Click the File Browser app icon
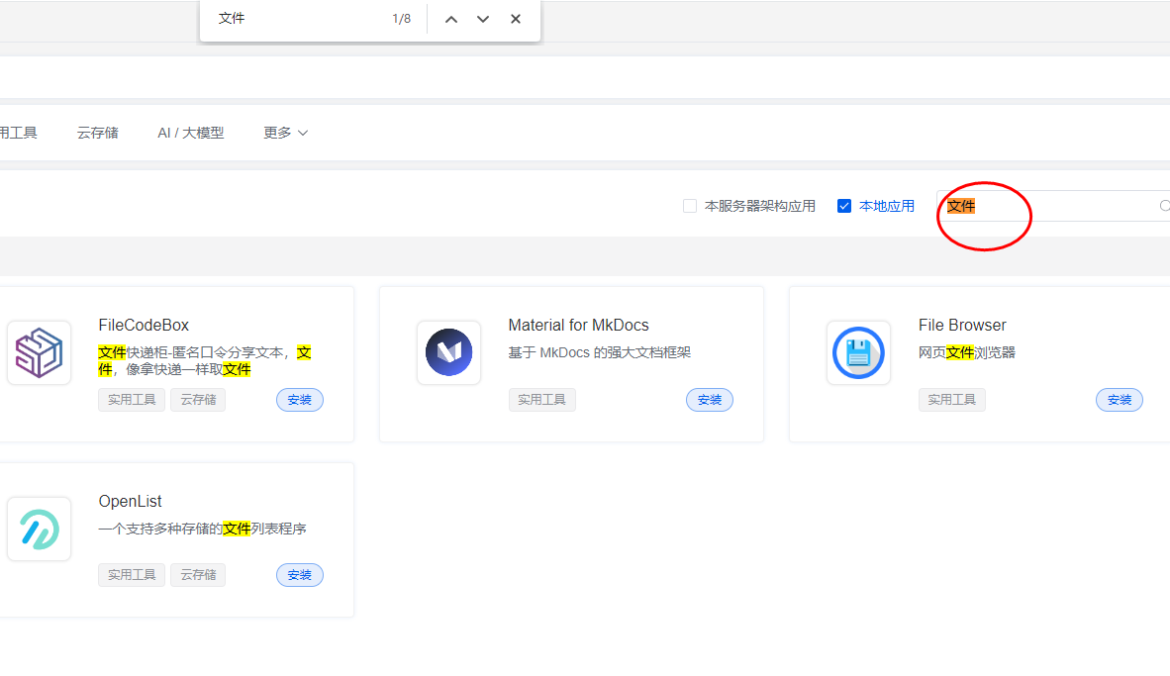 tap(859, 353)
